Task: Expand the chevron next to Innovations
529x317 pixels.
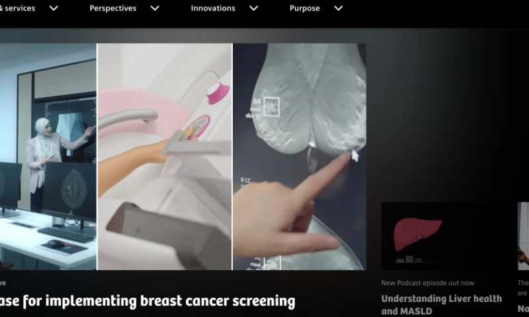Action: 254,9
